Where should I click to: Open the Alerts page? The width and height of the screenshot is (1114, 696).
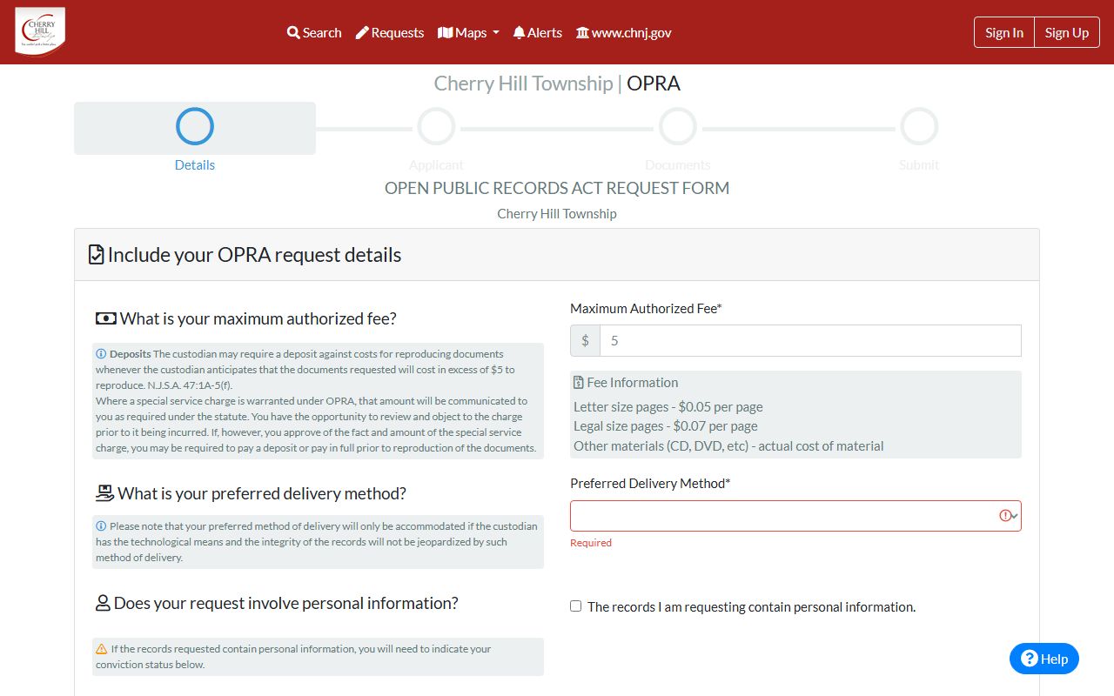[537, 32]
